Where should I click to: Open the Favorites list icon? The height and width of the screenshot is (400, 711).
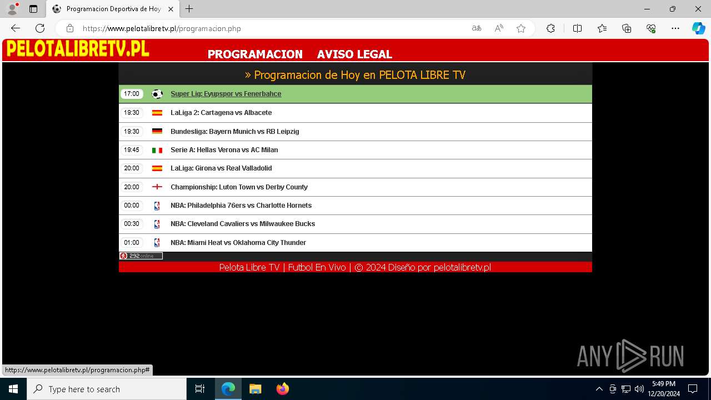[602, 28]
